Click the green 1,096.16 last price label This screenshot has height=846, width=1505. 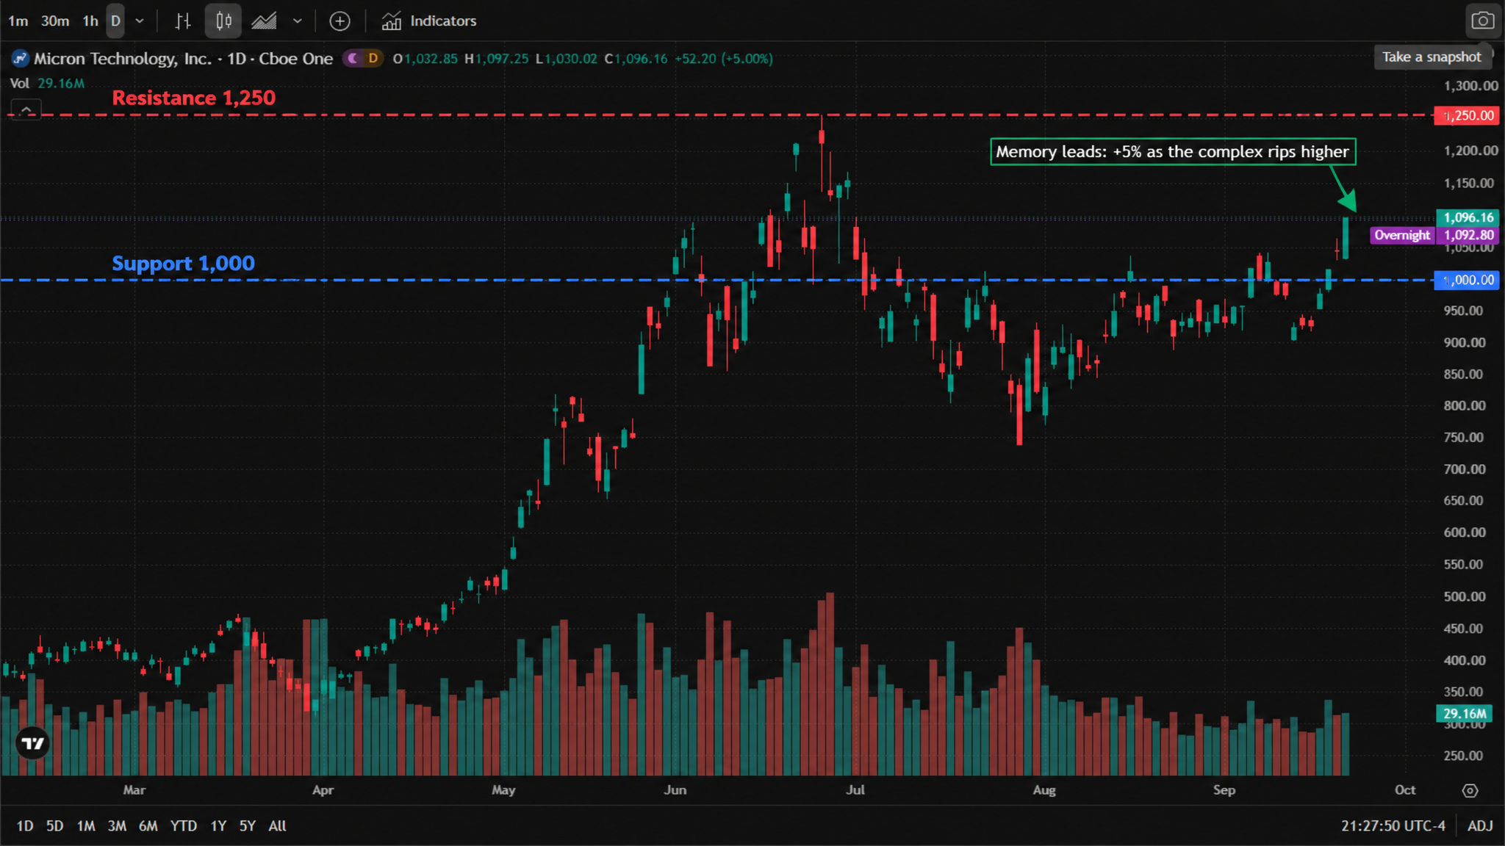point(1468,217)
